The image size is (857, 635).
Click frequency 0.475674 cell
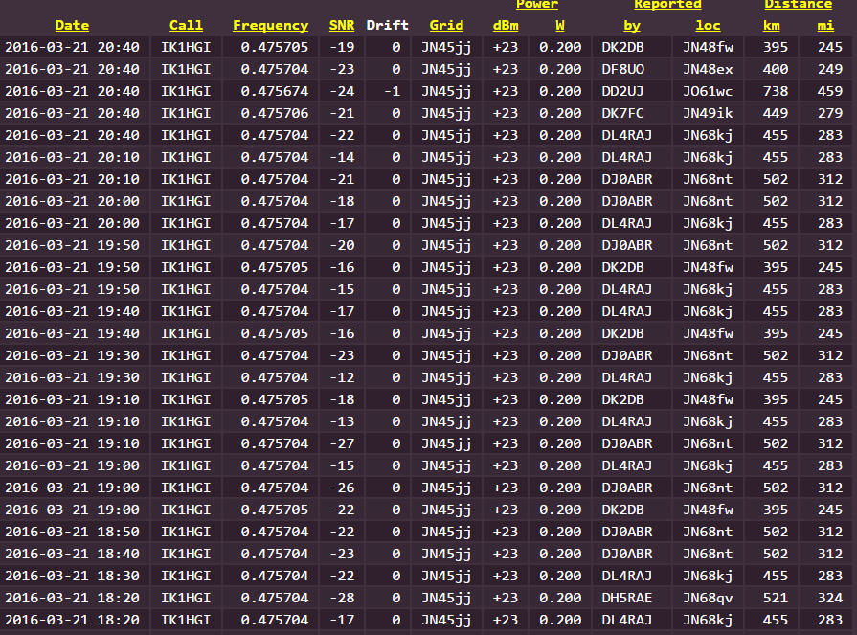coord(271,91)
